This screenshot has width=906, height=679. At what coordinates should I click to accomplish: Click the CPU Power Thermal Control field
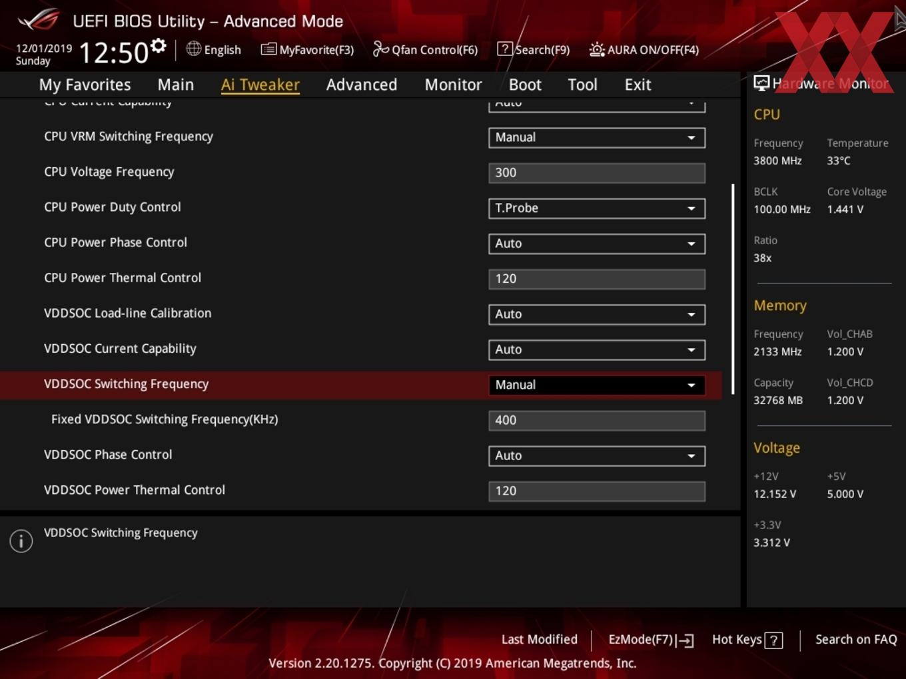tap(597, 278)
